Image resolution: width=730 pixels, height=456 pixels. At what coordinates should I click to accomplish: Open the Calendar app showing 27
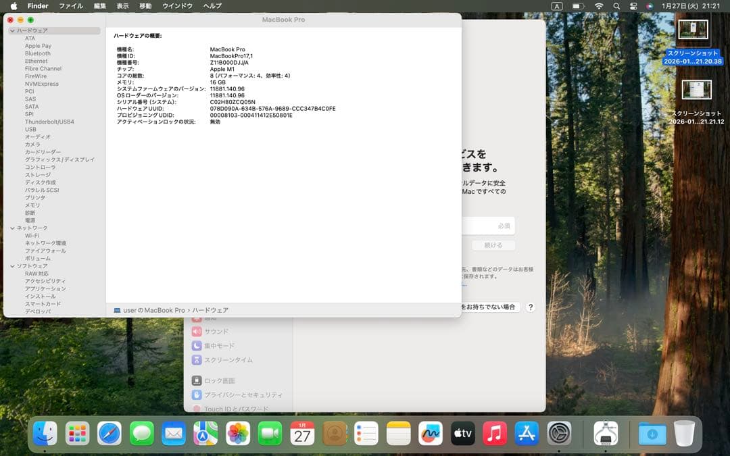(x=302, y=434)
